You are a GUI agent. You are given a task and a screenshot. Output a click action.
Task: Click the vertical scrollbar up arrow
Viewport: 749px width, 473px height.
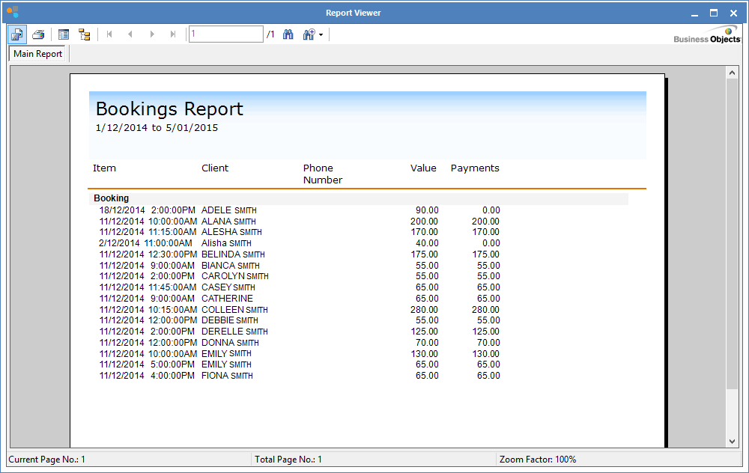pos(732,73)
